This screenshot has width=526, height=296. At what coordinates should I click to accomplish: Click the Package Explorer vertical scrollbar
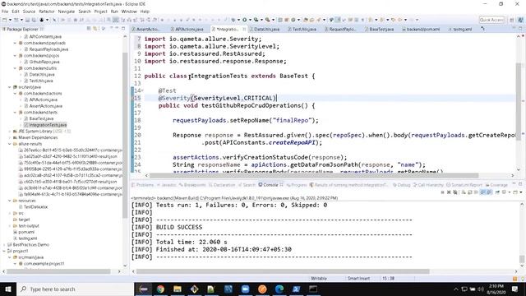coord(125,134)
